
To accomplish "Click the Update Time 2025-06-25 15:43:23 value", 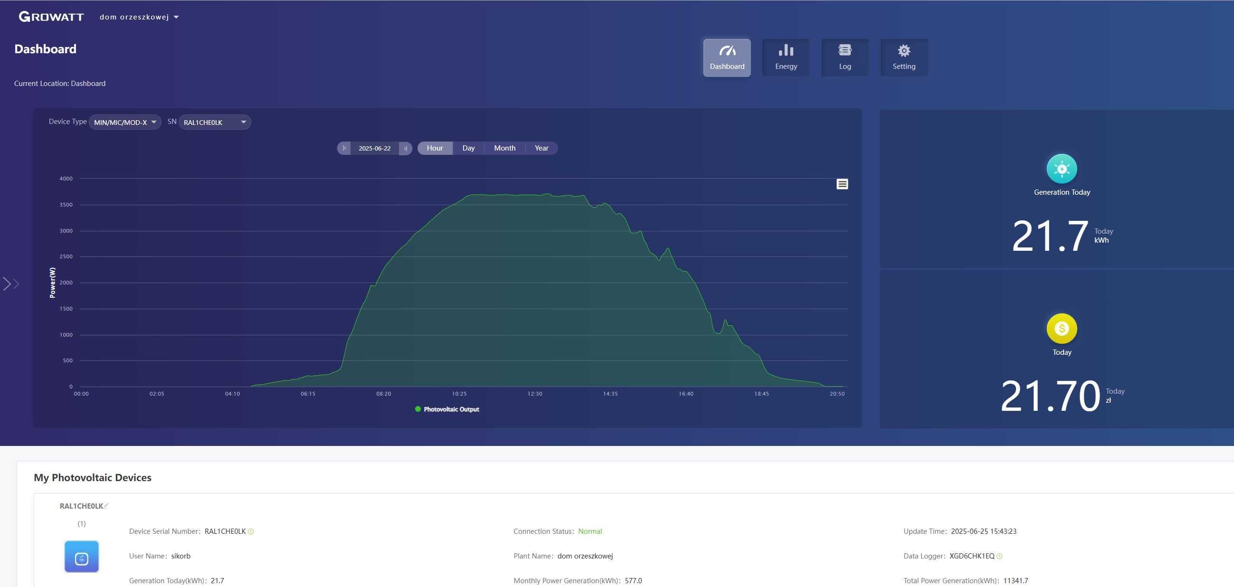I will (x=984, y=531).
